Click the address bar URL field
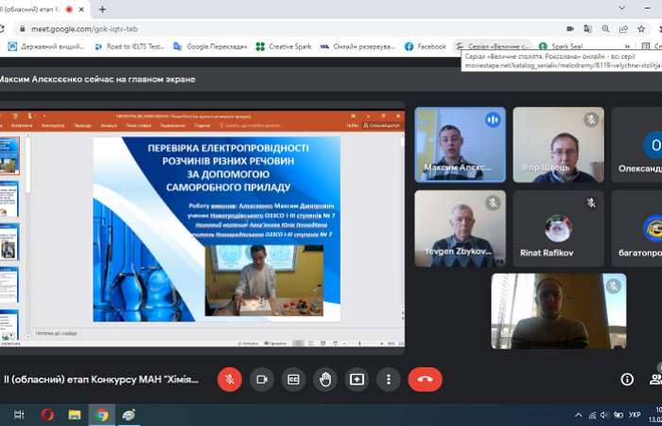Image resolution: width=662 pixels, height=426 pixels. coord(284,28)
